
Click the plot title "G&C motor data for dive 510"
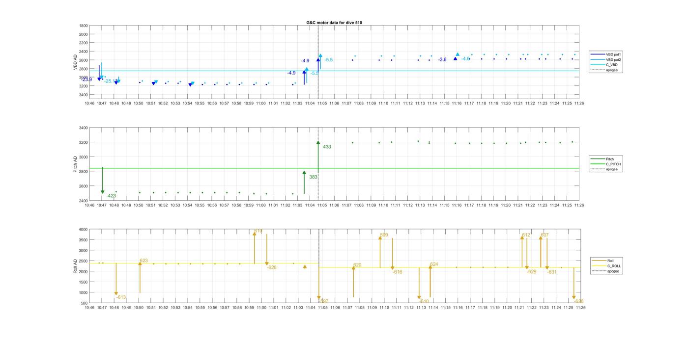[334, 23]
